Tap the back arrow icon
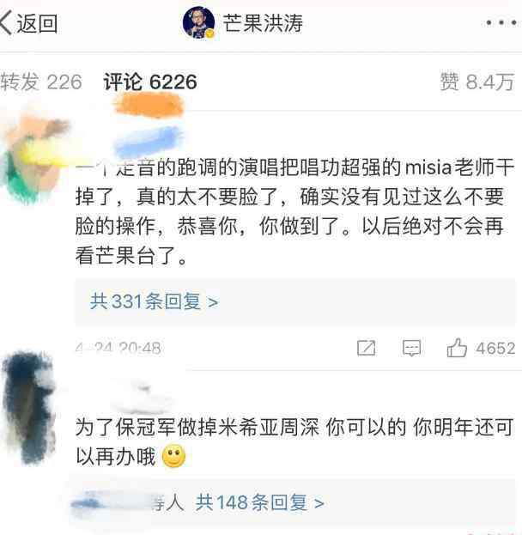Screen dimensions: 522x535 [6, 22]
